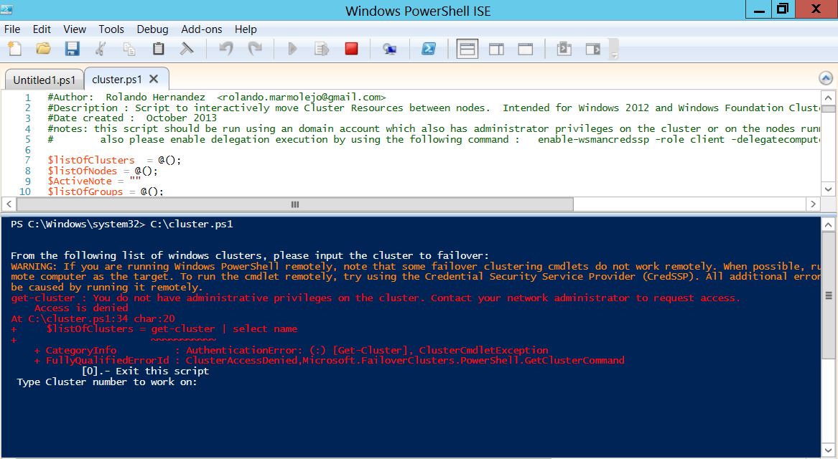The width and height of the screenshot is (838, 459).
Task: Redo with the Redo arrow icon
Action: pyautogui.click(x=255, y=49)
